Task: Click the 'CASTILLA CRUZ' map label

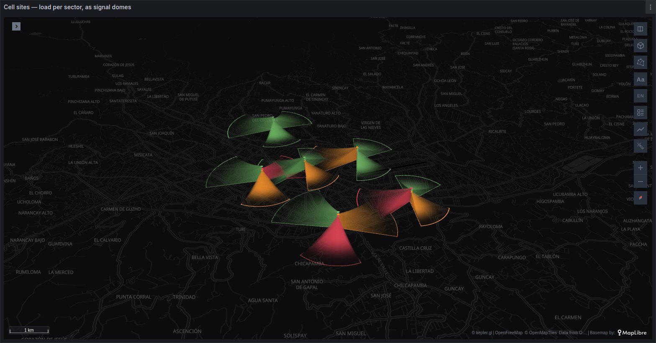Action: pyautogui.click(x=415, y=248)
